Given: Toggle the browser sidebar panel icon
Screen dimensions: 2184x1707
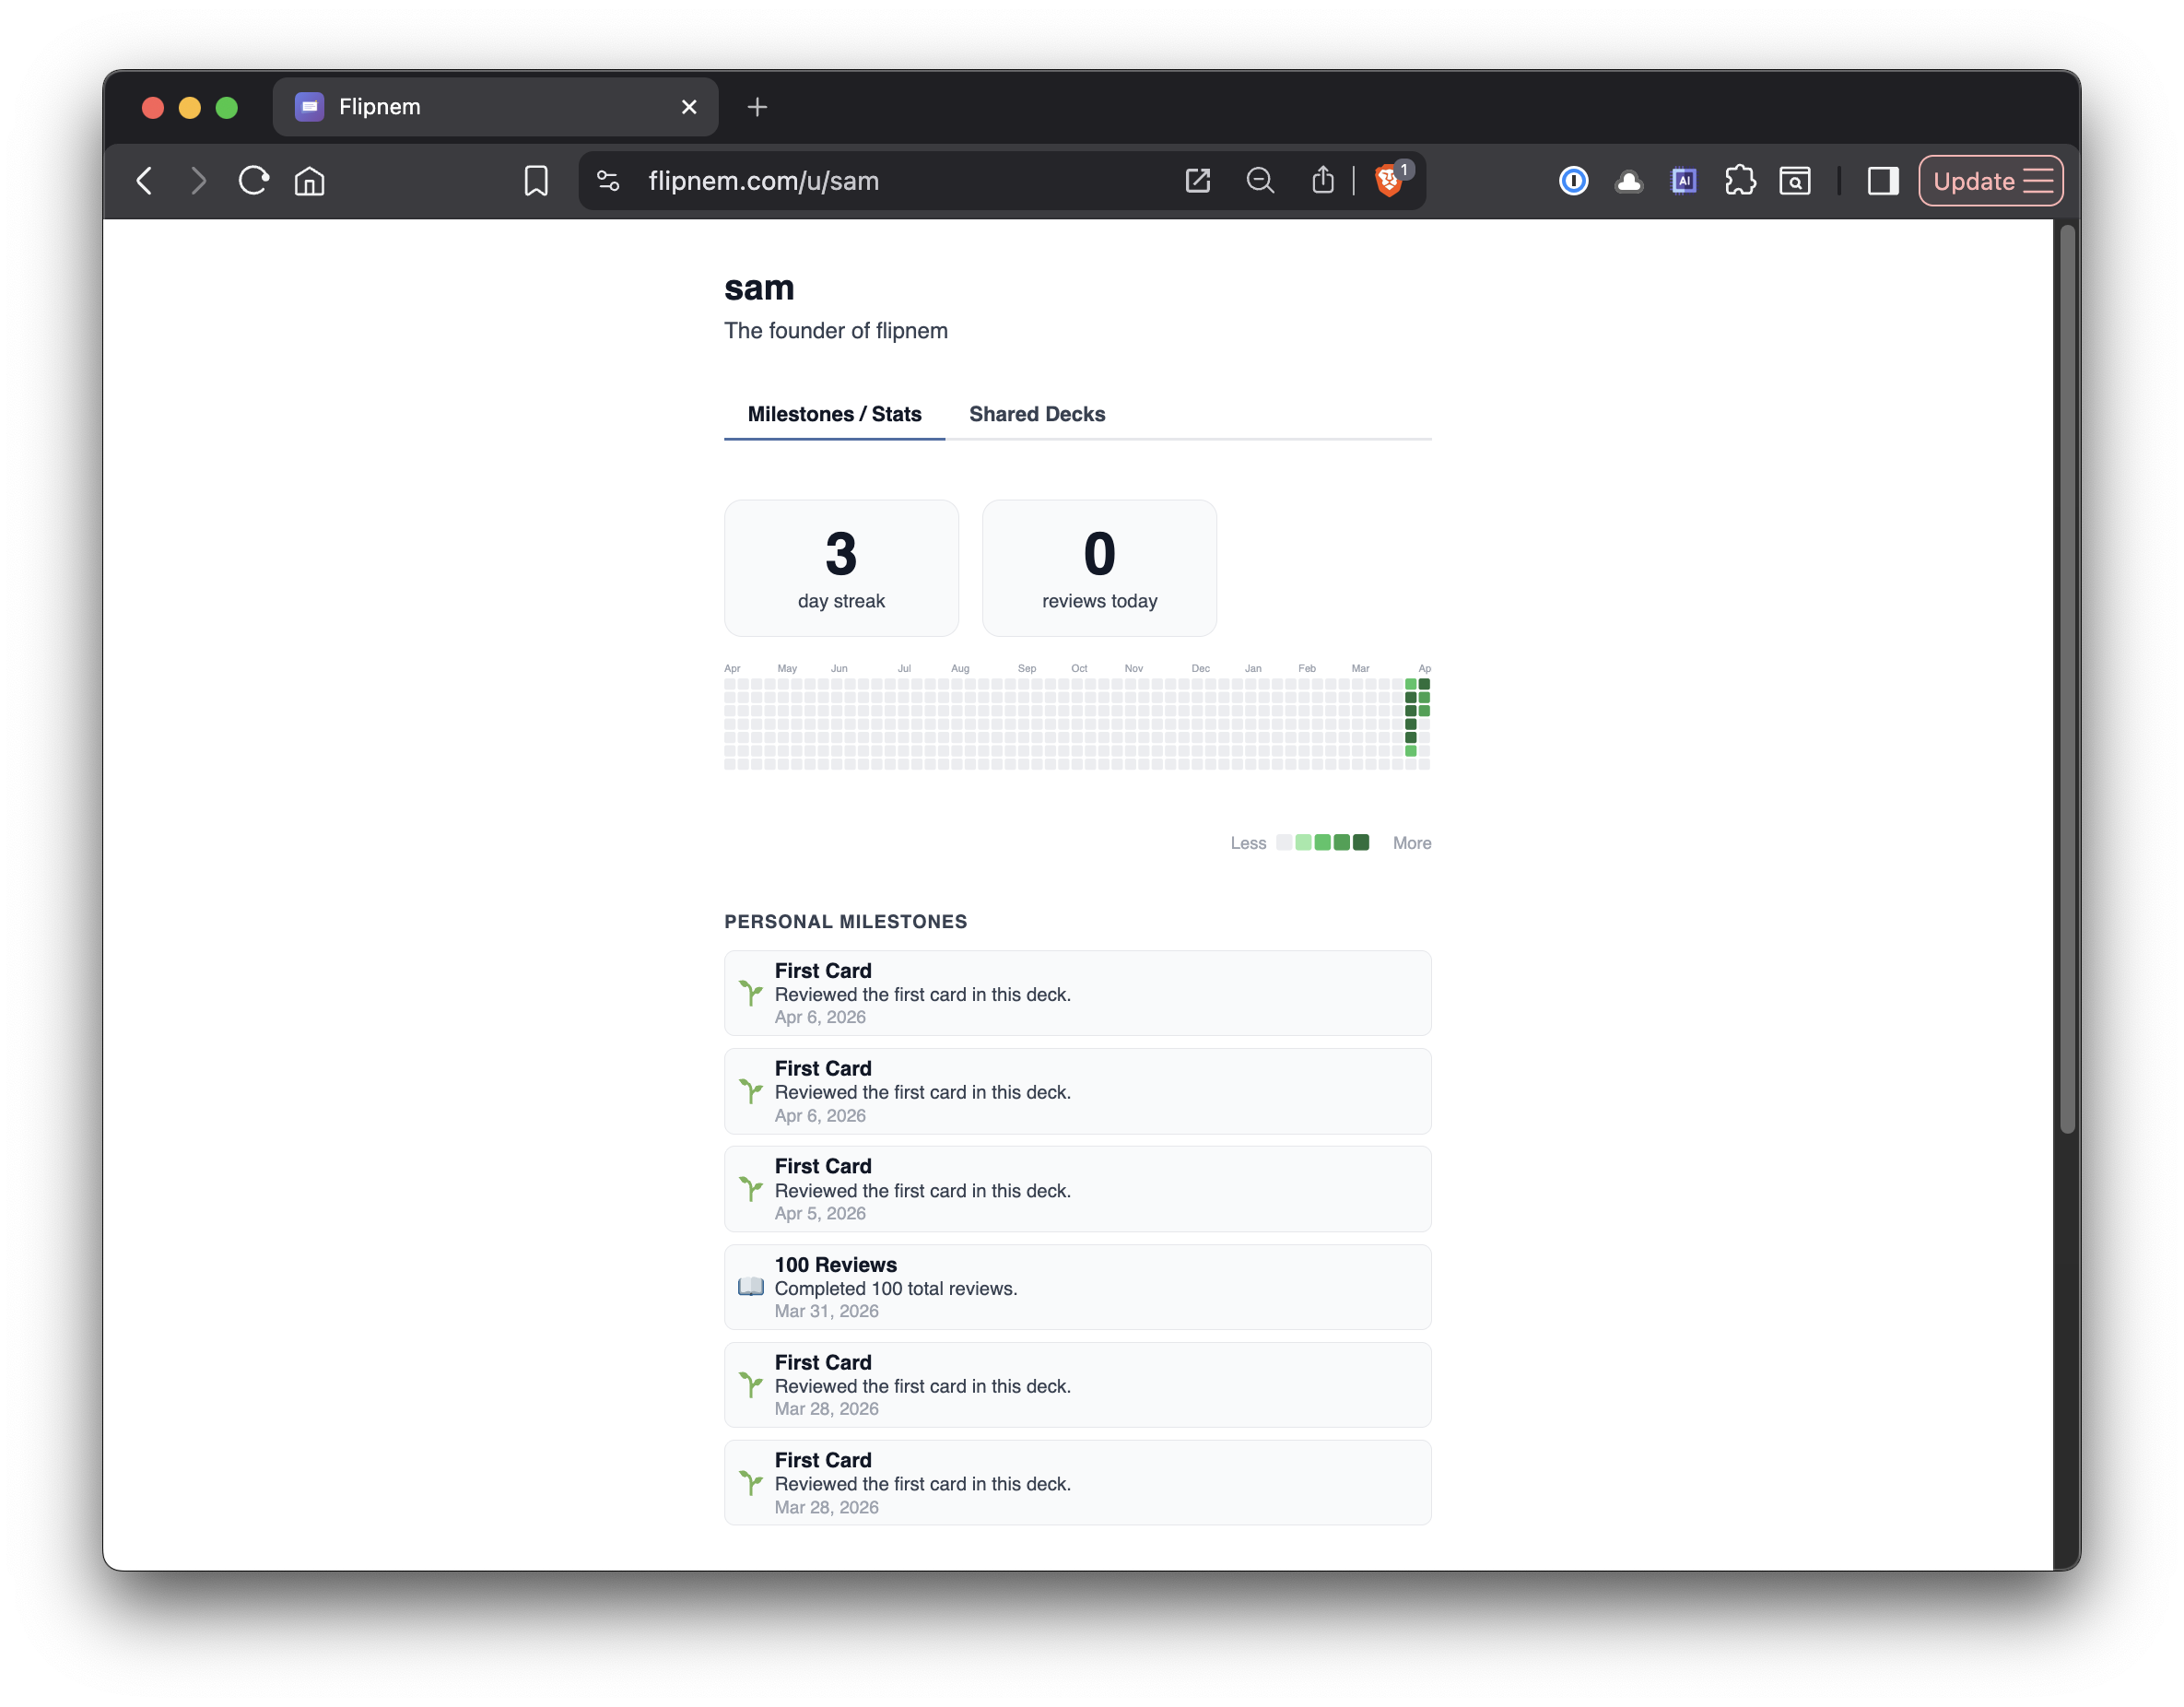Looking at the screenshot, I should 1883,181.
